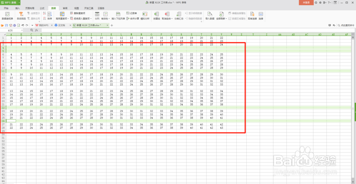The height and width of the screenshot is (184, 356).
Task: Add a new document tab with plus
Action: tap(112, 25)
